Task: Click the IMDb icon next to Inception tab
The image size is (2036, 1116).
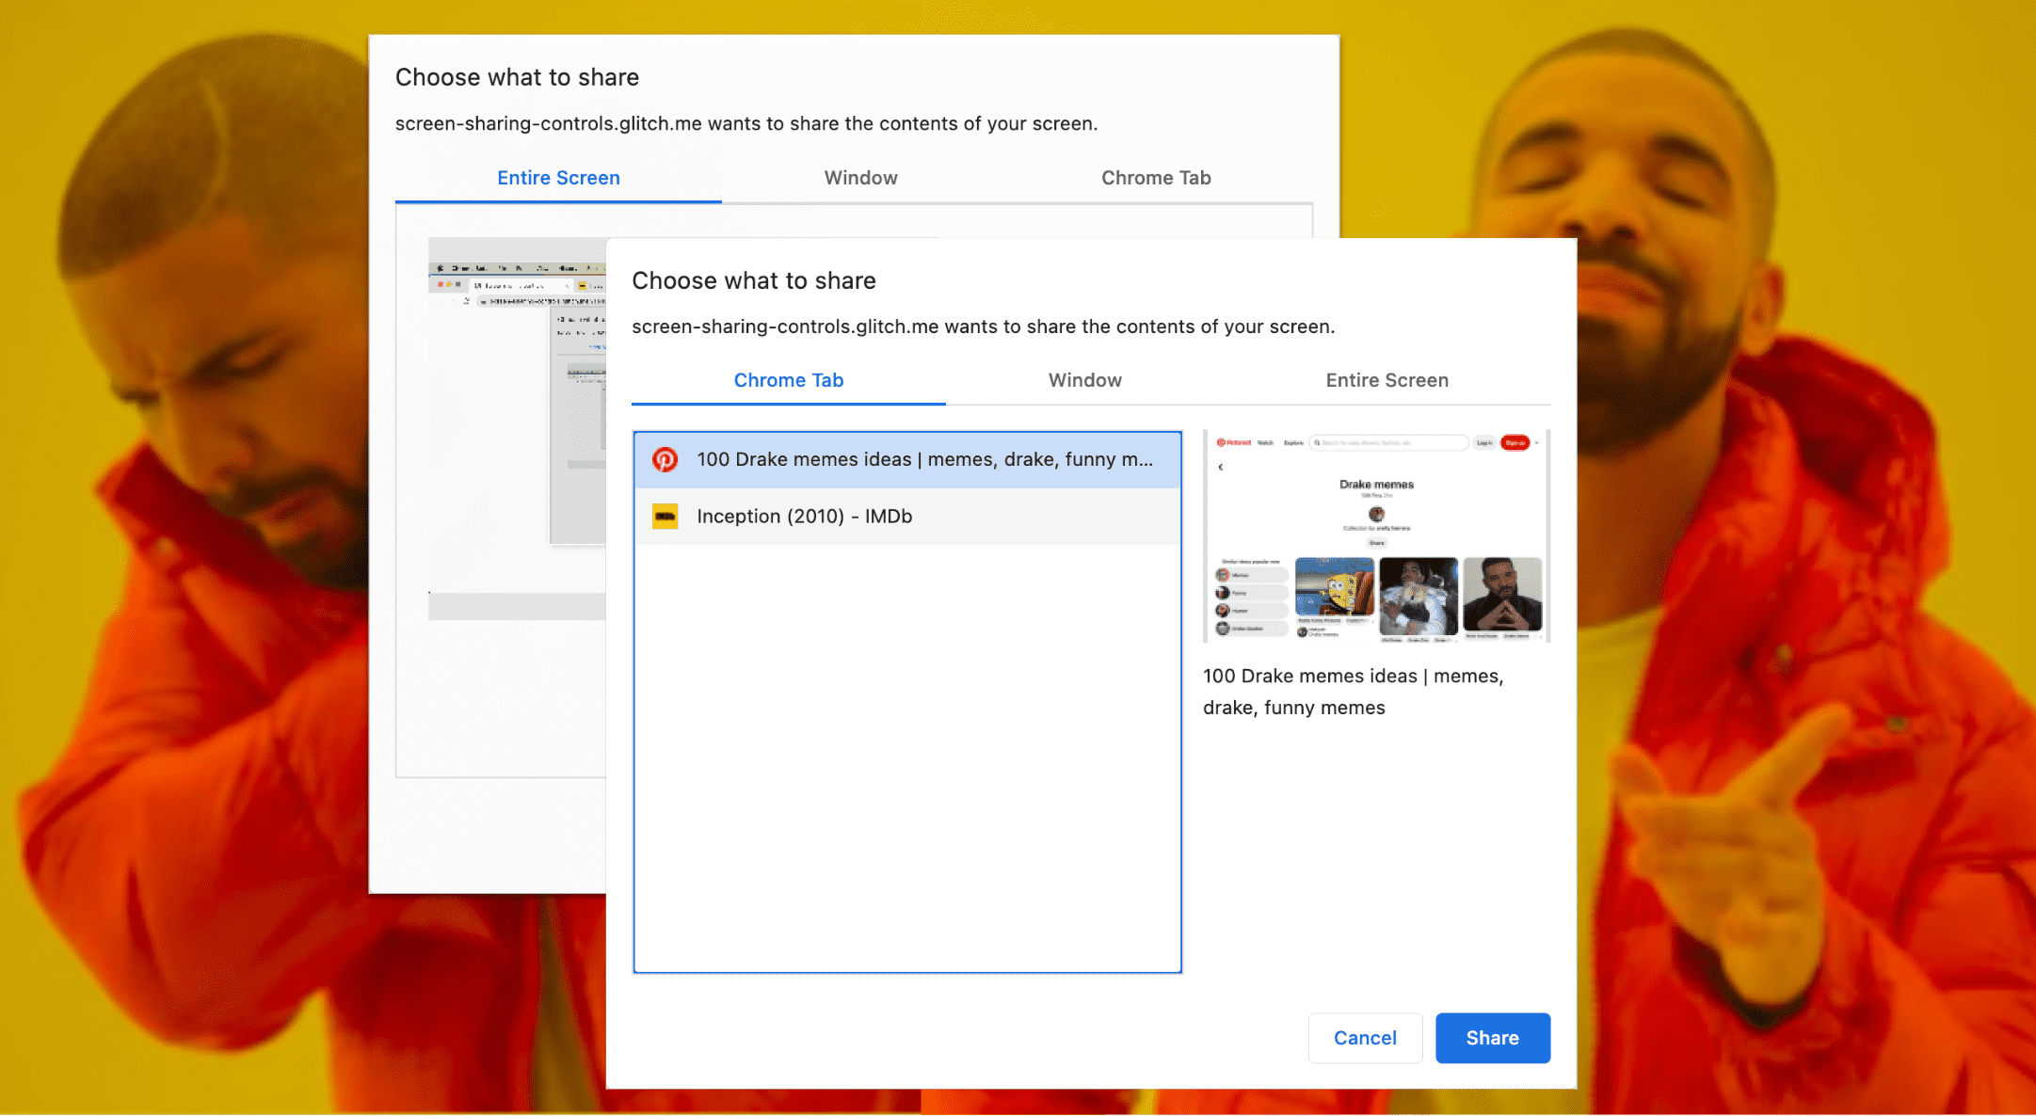Action: (664, 516)
